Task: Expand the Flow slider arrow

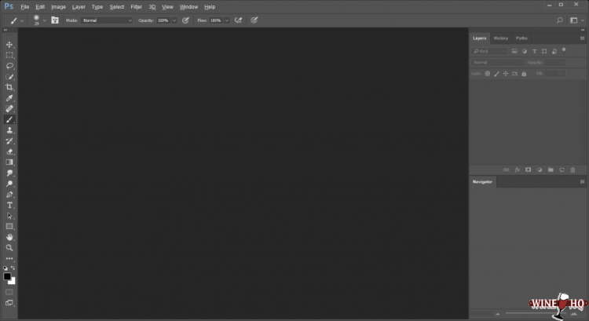Action: [x=226, y=20]
